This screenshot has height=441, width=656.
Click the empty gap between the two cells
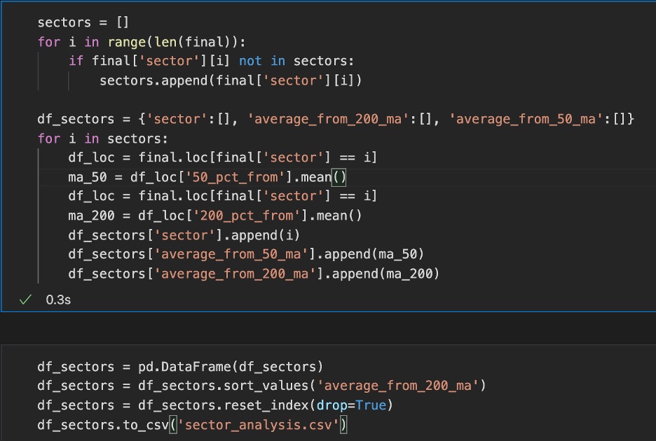point(328,328)
